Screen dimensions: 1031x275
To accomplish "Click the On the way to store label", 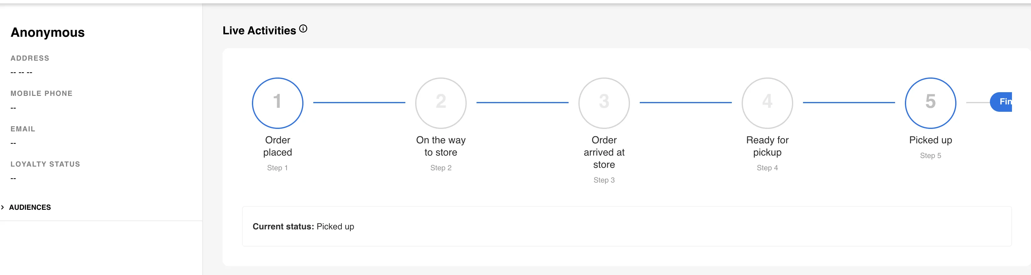I will (x=441, y=146).
